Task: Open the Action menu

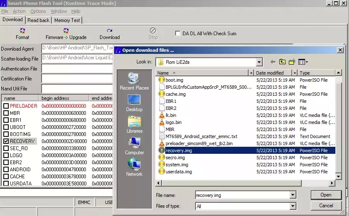Action: (19, 11)
